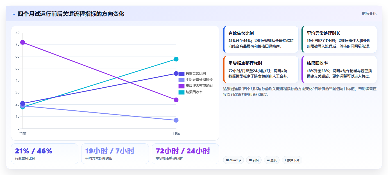The image size is (388, 175).
Task: Click the 21% / 46% stat value
Action: click(34, 151)
